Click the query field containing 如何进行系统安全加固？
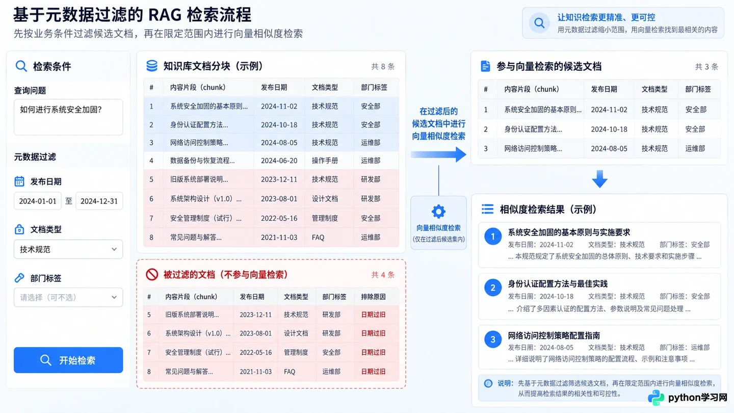 coord(68,117)
